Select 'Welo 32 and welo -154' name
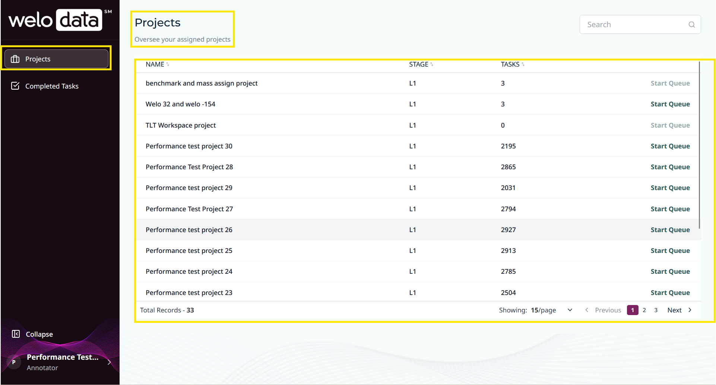The image size is (716, 385). pyautogui.click(x=180, y=104)
